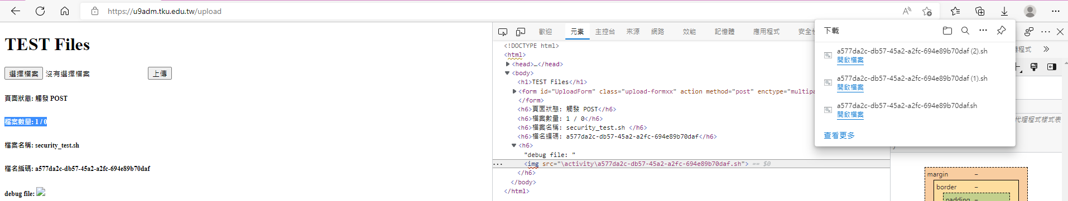The height and width of the screenshot is (201, 1068).
Task: Switch to the 歡迎 DevTools tab
Action: tap(545, 32)
